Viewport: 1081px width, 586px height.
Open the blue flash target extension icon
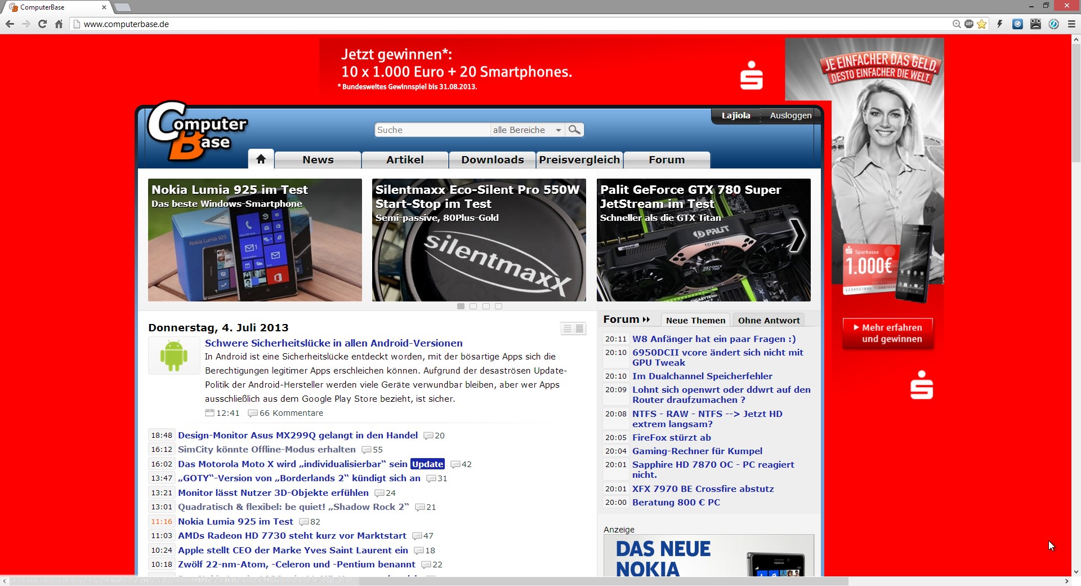pos(1054,24)
